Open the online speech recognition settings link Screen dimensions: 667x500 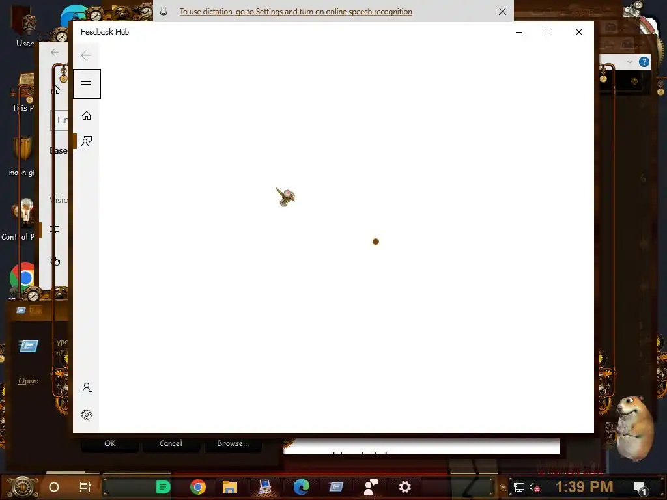tap(296, 12)
